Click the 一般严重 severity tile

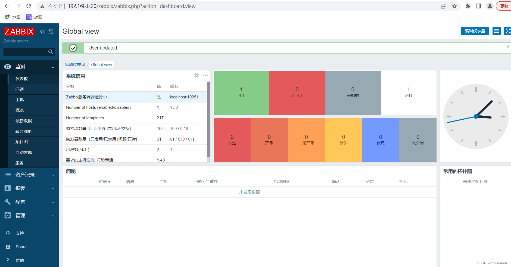click(306, 140)
